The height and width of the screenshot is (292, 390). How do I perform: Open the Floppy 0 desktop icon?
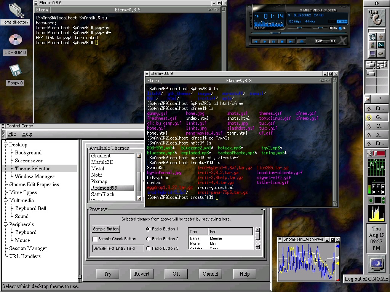(x=15, y=75)
